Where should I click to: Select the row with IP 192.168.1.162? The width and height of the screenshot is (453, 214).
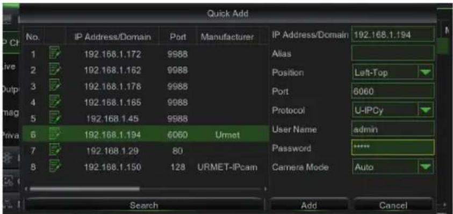[146, 70]
